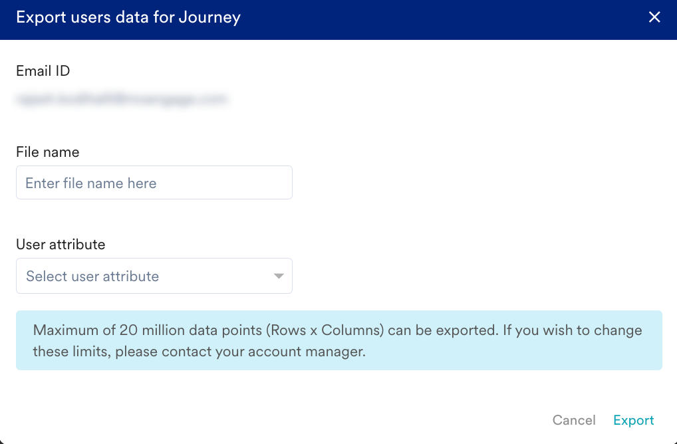Click the Export users data for Journey title
Screen dimensions: 677x444
128,17
